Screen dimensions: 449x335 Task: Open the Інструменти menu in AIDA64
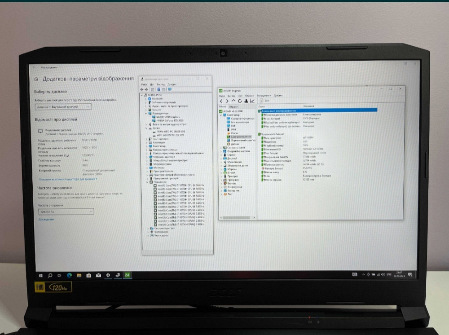[263, 96]
